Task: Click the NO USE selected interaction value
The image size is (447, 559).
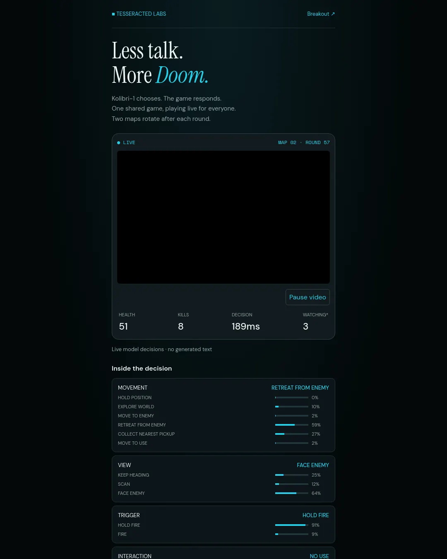Action: pos(319,556)
